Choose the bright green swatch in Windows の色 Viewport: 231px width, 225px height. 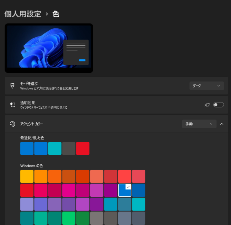(69, 218)
